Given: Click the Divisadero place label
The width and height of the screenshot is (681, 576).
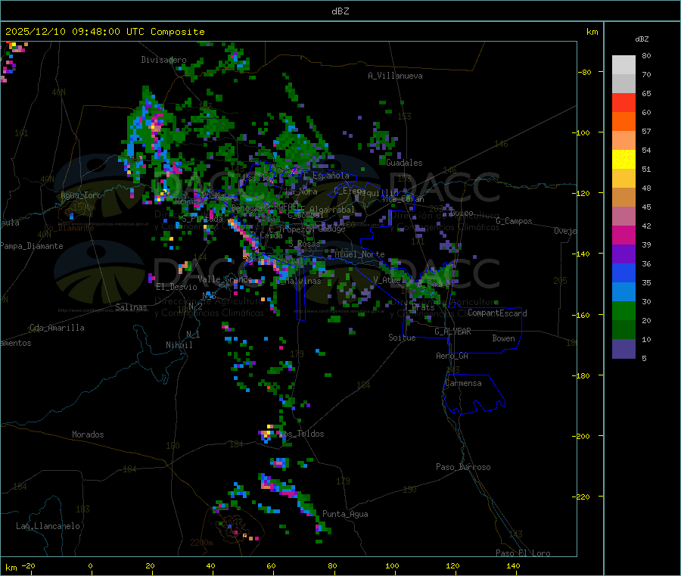Looking at the screenshot, I should click(x=163, y=60).
